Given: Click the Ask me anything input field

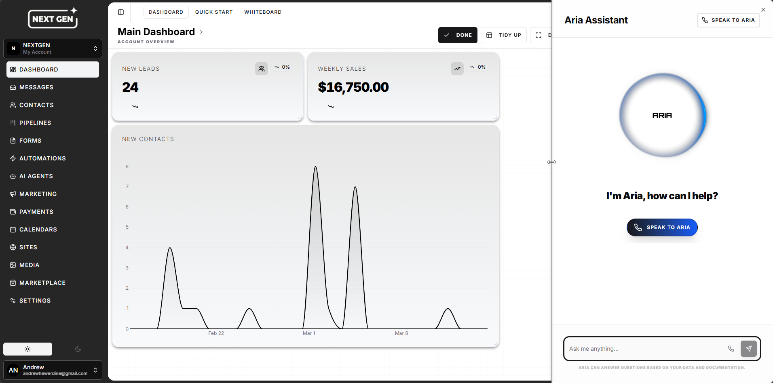Looking at the screenshot, I should click(x=645, y=349).
